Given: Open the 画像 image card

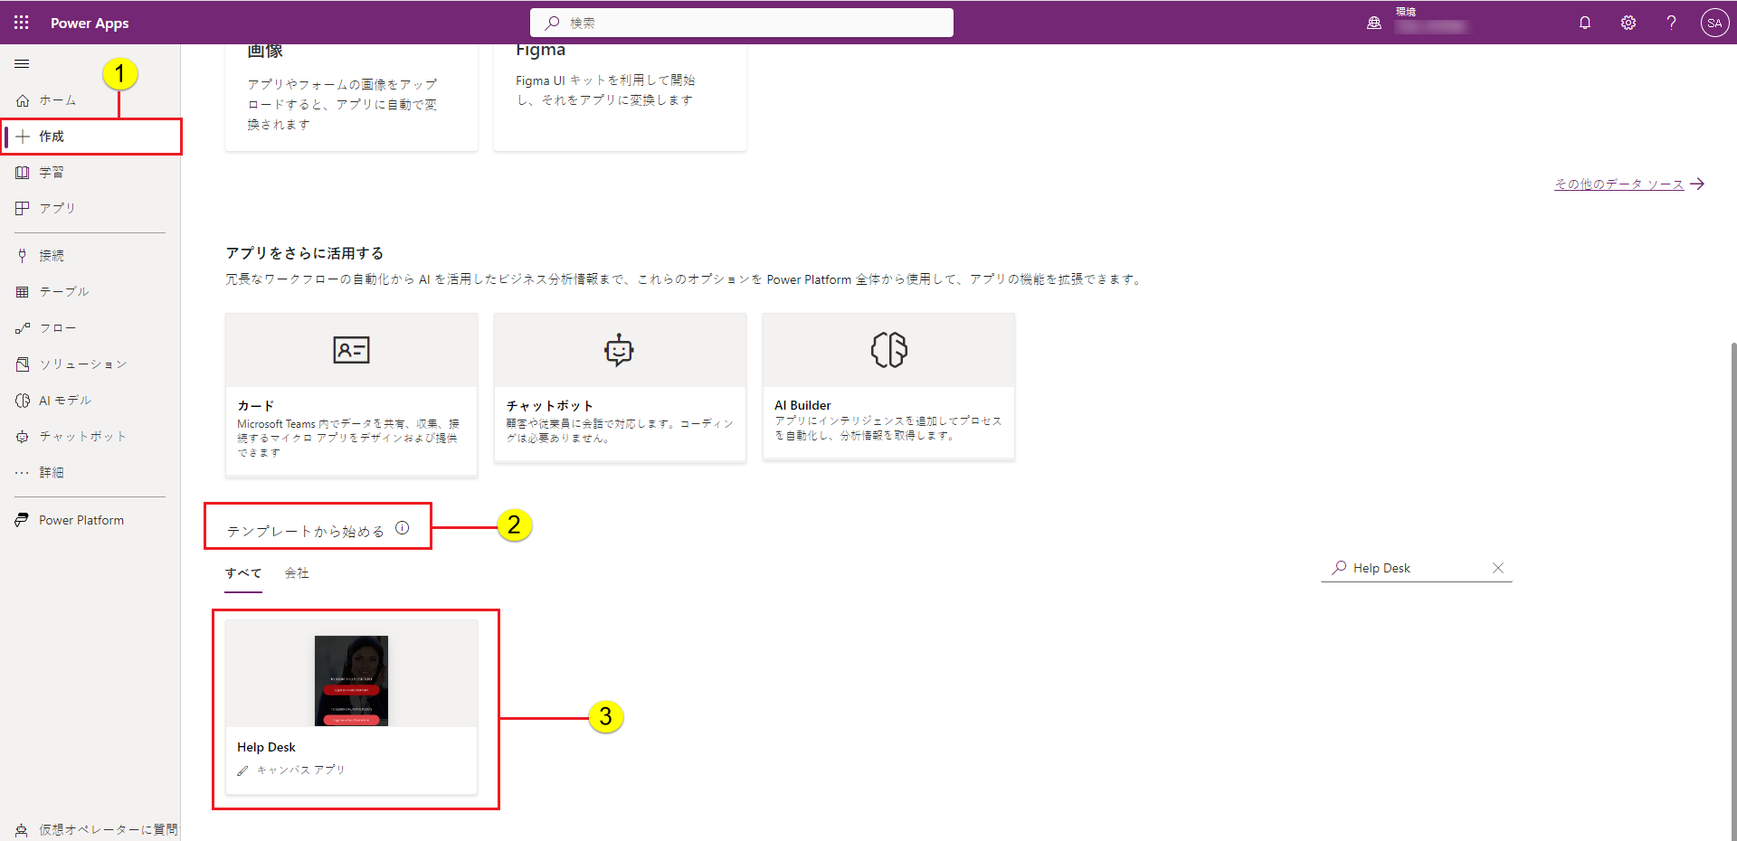Looking at the screenshot, I should coord(351,97).
